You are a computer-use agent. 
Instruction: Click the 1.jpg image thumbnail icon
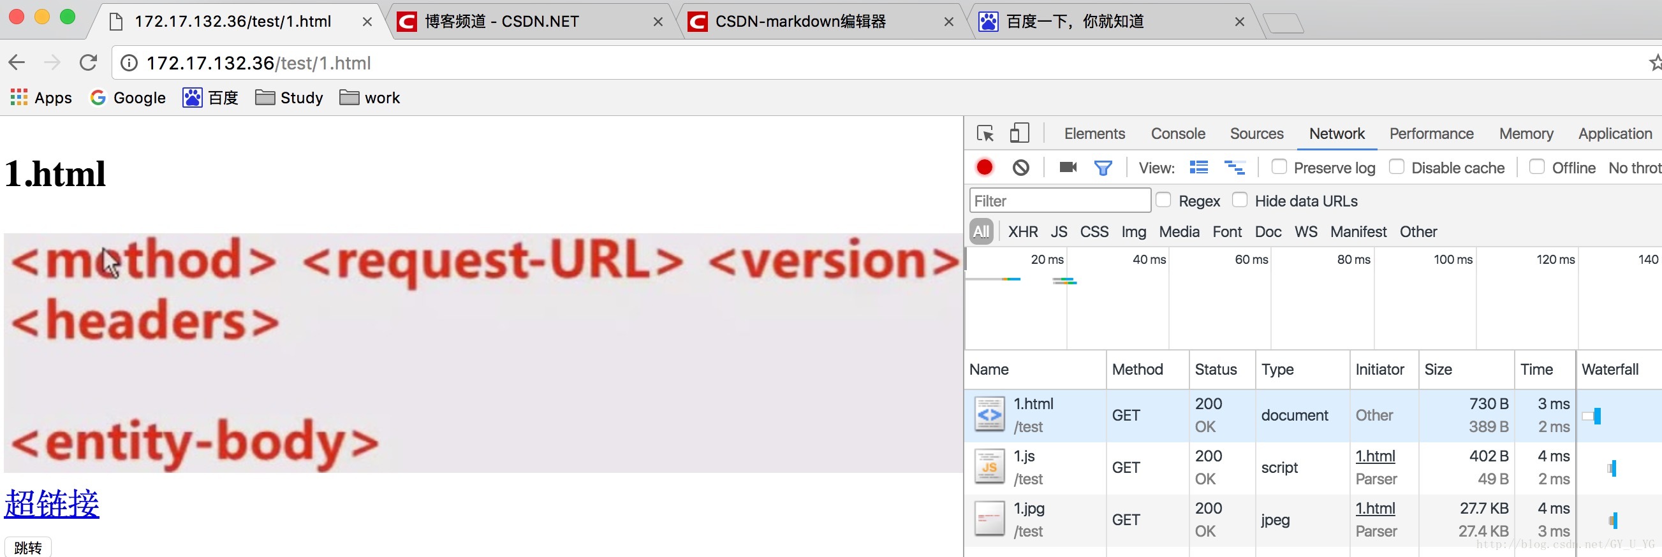[989, 519]
